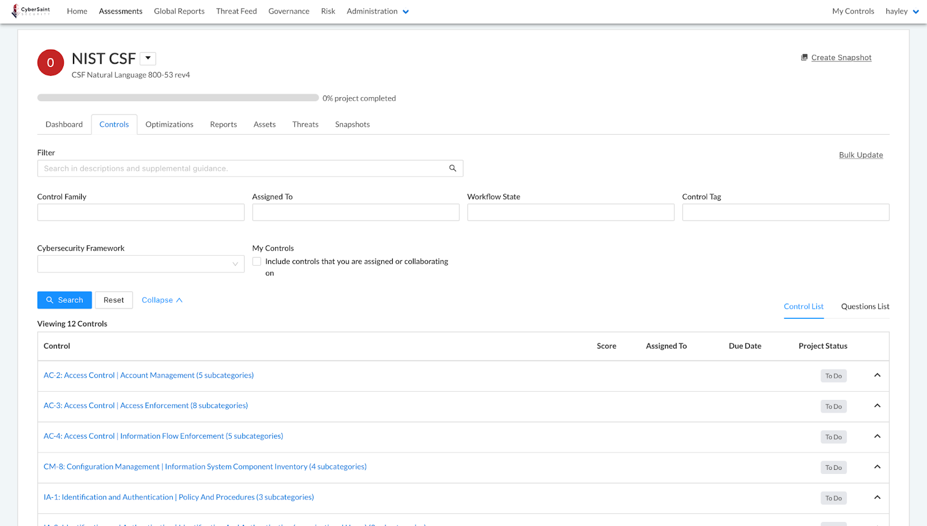Open Threat Feed in top navigation
The height and width of the screenshot is (526, 927).
(236, 11)
